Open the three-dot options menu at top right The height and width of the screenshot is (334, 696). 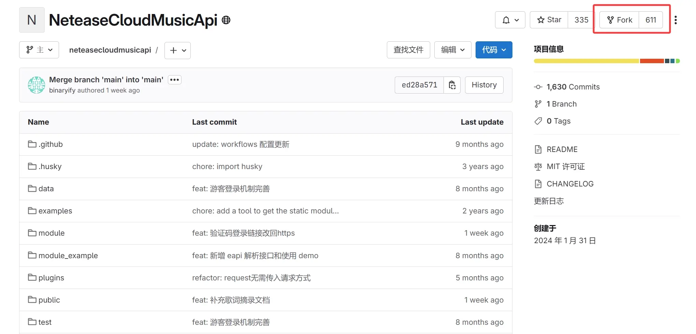676,20
